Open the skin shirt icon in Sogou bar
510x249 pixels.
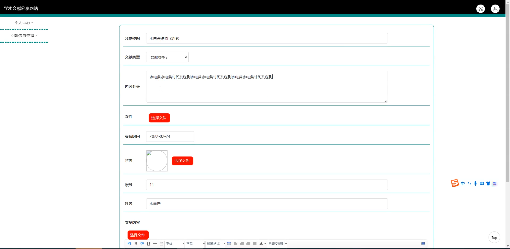pos(488,183)
